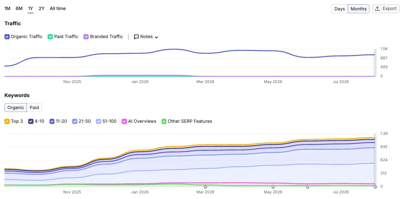Click the 987 traffic axis label
This screenshot has height=199, width=403.
click(384, 58)
